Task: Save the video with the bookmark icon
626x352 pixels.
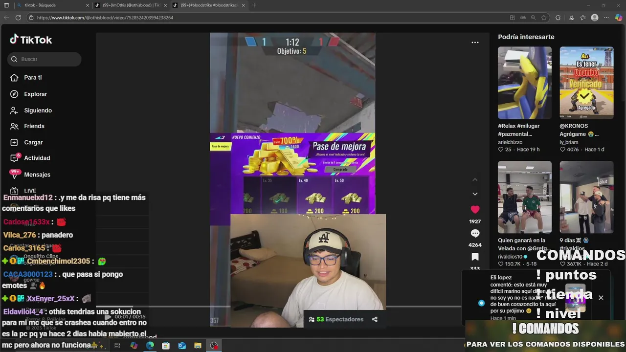Action: point(475,257)
